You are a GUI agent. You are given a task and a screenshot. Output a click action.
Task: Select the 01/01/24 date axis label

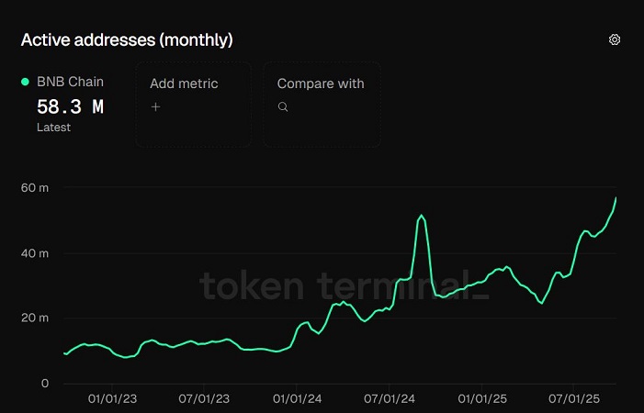point(298,400)
